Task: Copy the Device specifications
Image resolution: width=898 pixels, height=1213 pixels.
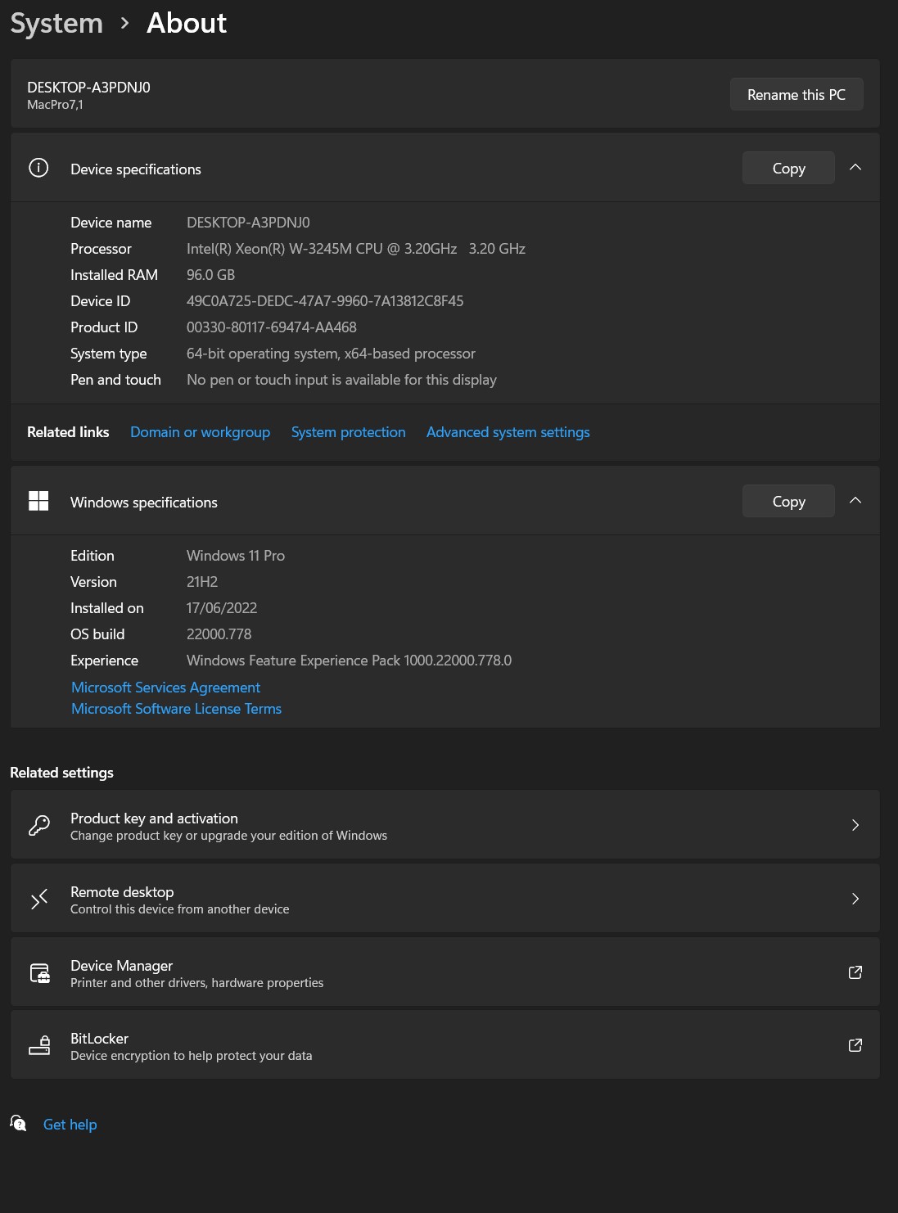Action: pos(788,168)
